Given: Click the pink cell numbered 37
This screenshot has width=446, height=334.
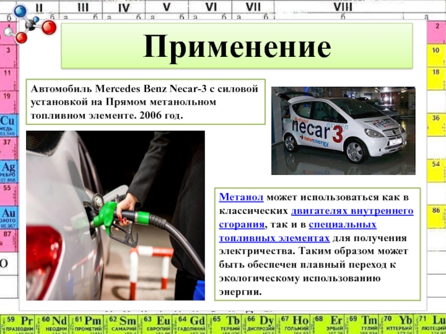Looking at the screenshot, I should (x=8, y=149).
